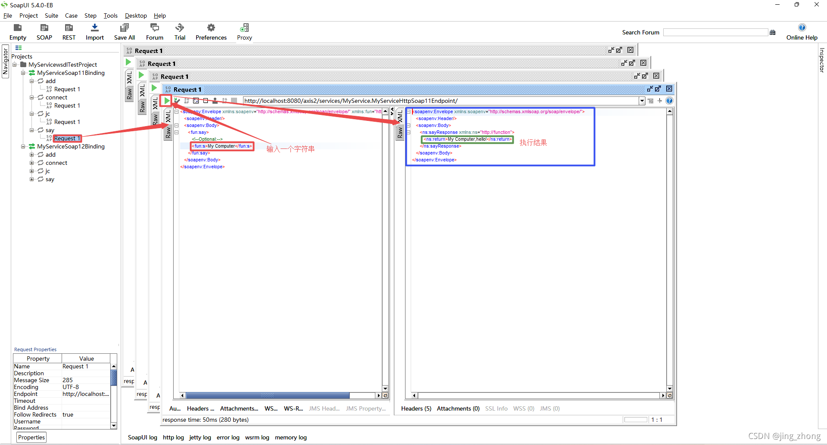Collapse MyServiceSoap11Binding tree node
This screenshot has height=445, width=827.
coord(23,73)
